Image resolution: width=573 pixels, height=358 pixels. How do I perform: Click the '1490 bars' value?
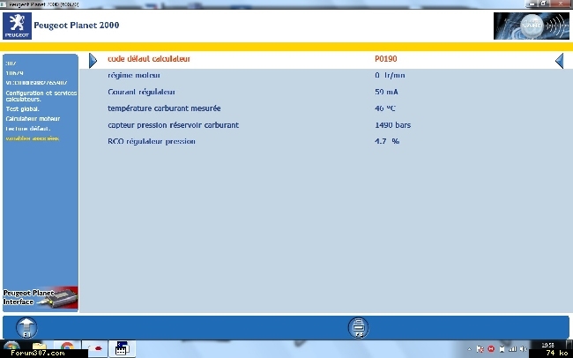(393, 125)
